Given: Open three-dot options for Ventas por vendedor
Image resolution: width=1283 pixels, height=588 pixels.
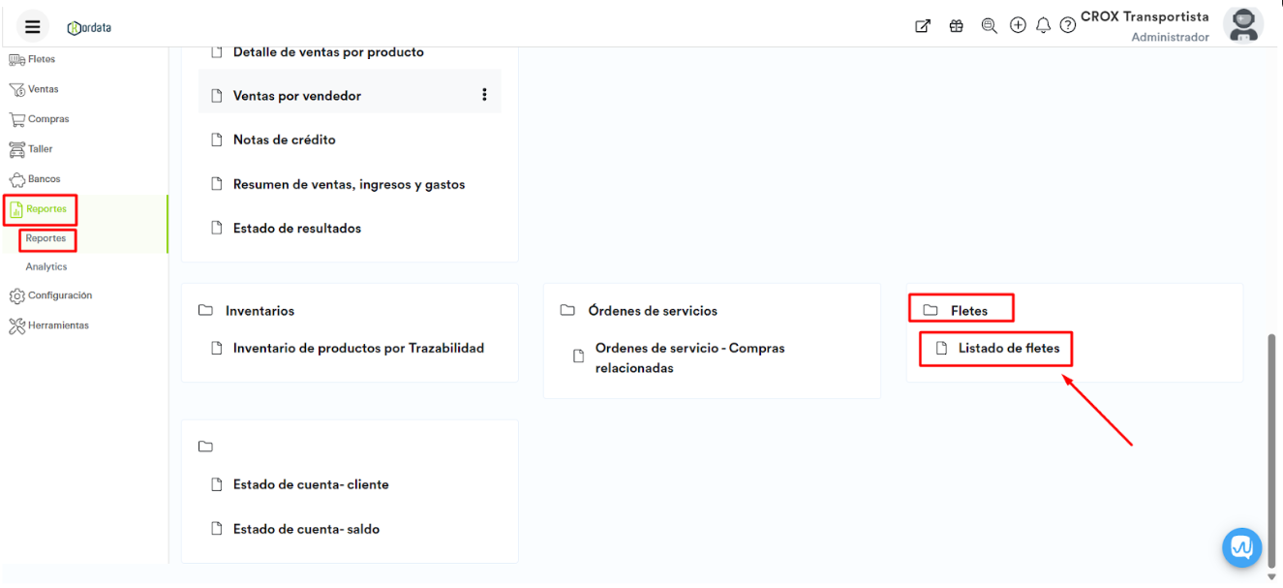Looking at the screenshot, I should click(x=484, y=95).
